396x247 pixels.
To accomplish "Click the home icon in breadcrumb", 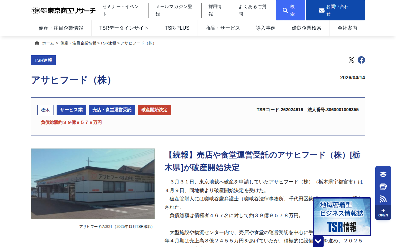I will 37,43.
